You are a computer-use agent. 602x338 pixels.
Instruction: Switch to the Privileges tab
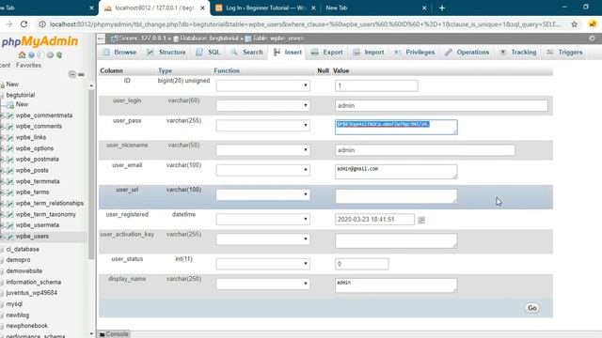point(415,53)
